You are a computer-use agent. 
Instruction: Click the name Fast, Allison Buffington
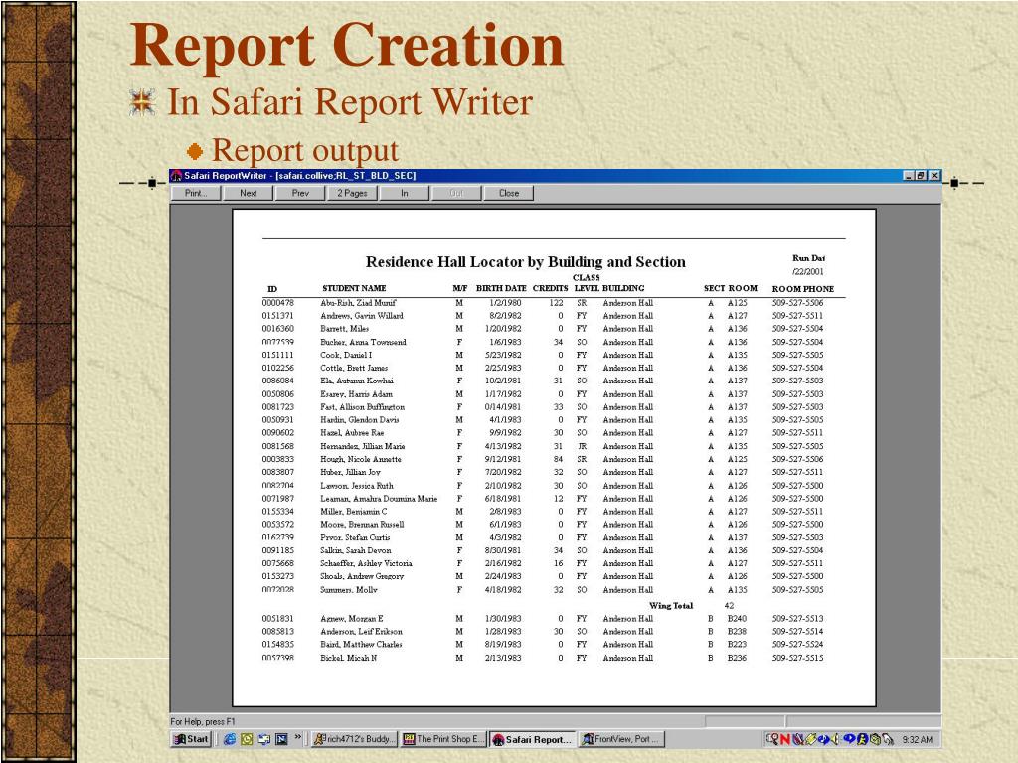point(362,407)
